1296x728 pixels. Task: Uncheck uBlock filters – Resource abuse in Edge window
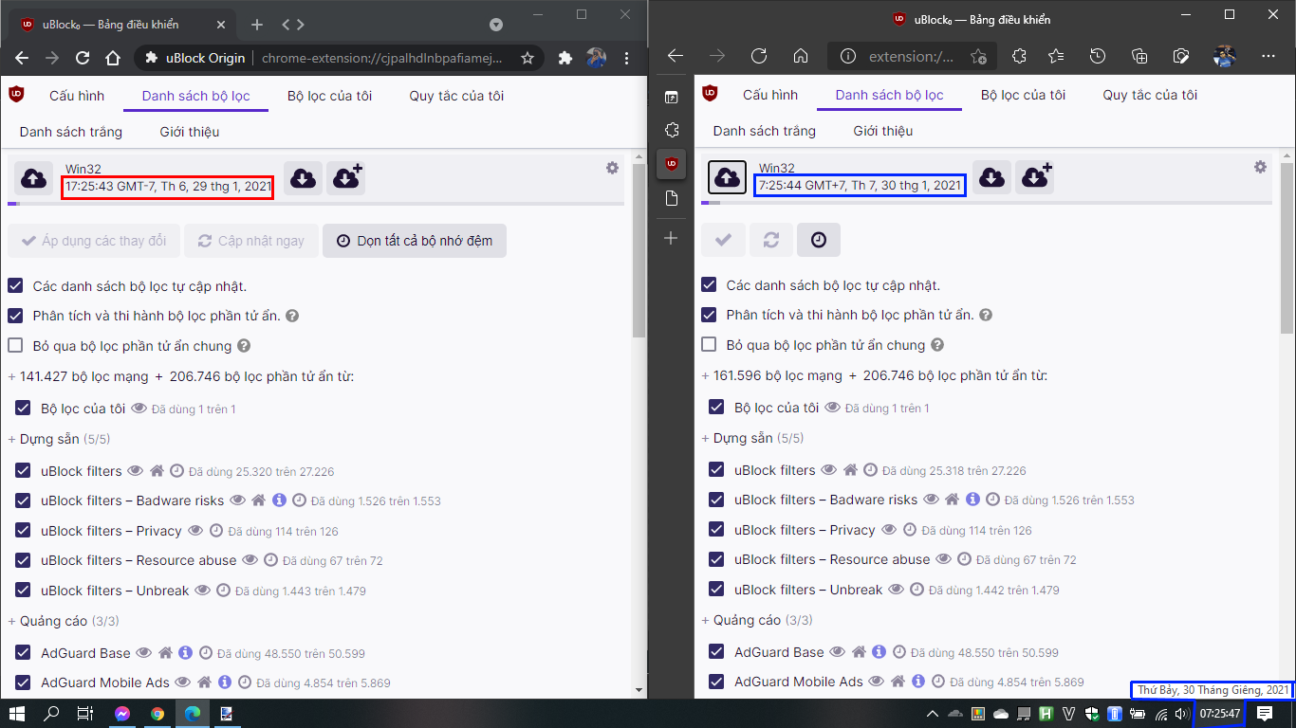[x=716, y=559]
